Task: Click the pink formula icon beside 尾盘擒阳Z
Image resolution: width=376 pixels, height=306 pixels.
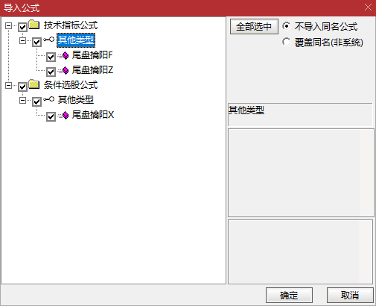Action: coord(66,71)
